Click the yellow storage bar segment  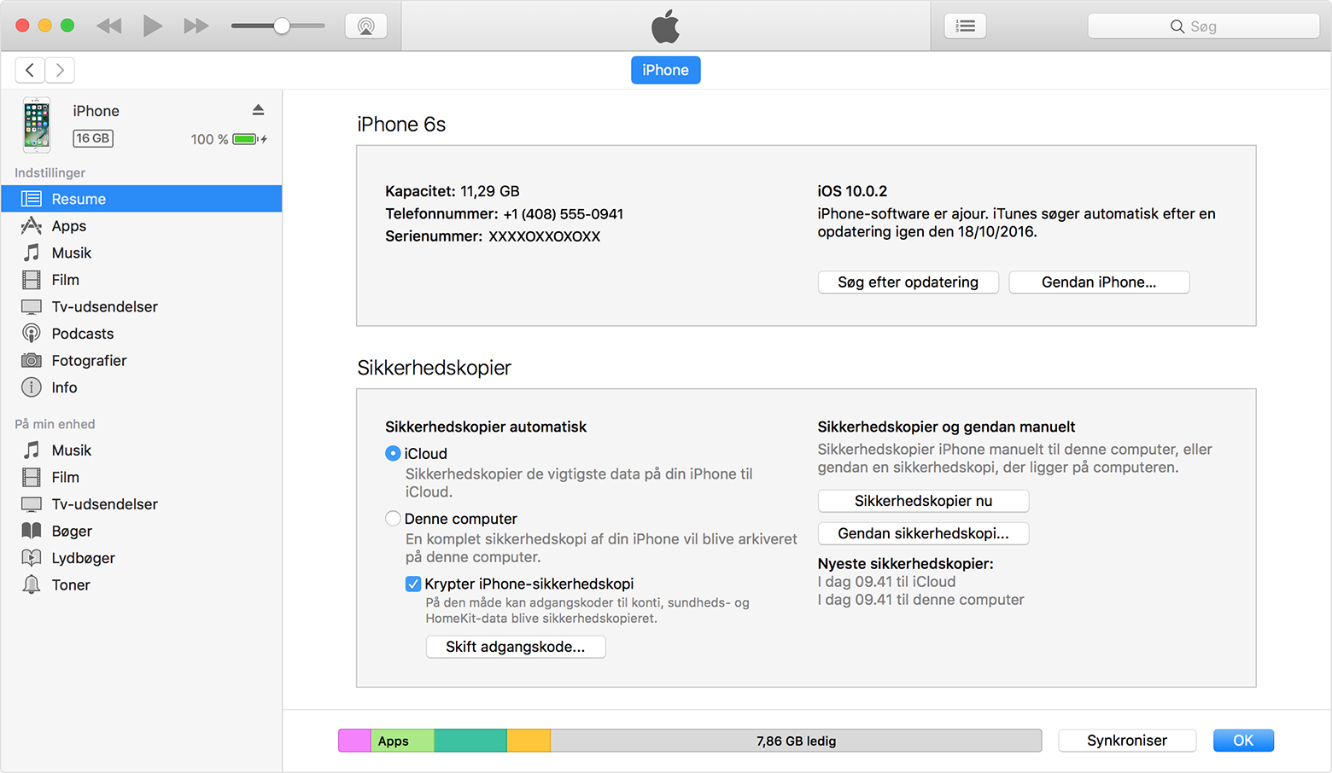click(x=529, y=741)
